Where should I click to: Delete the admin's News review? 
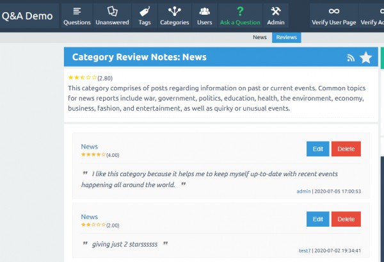pos(346,149)
